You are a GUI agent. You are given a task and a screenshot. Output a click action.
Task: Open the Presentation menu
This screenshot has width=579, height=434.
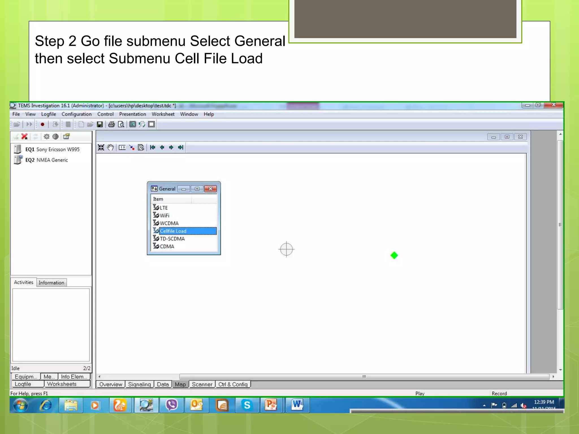tap(133, 114)
